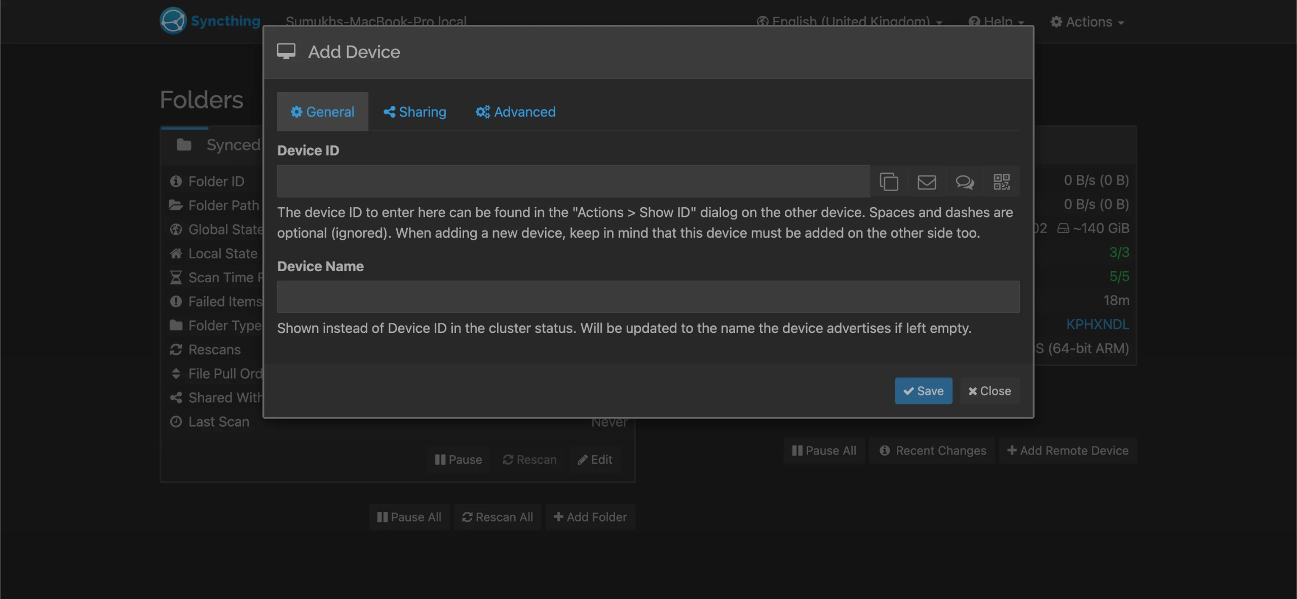Click the QR code scan icon

pos(1002,181)
